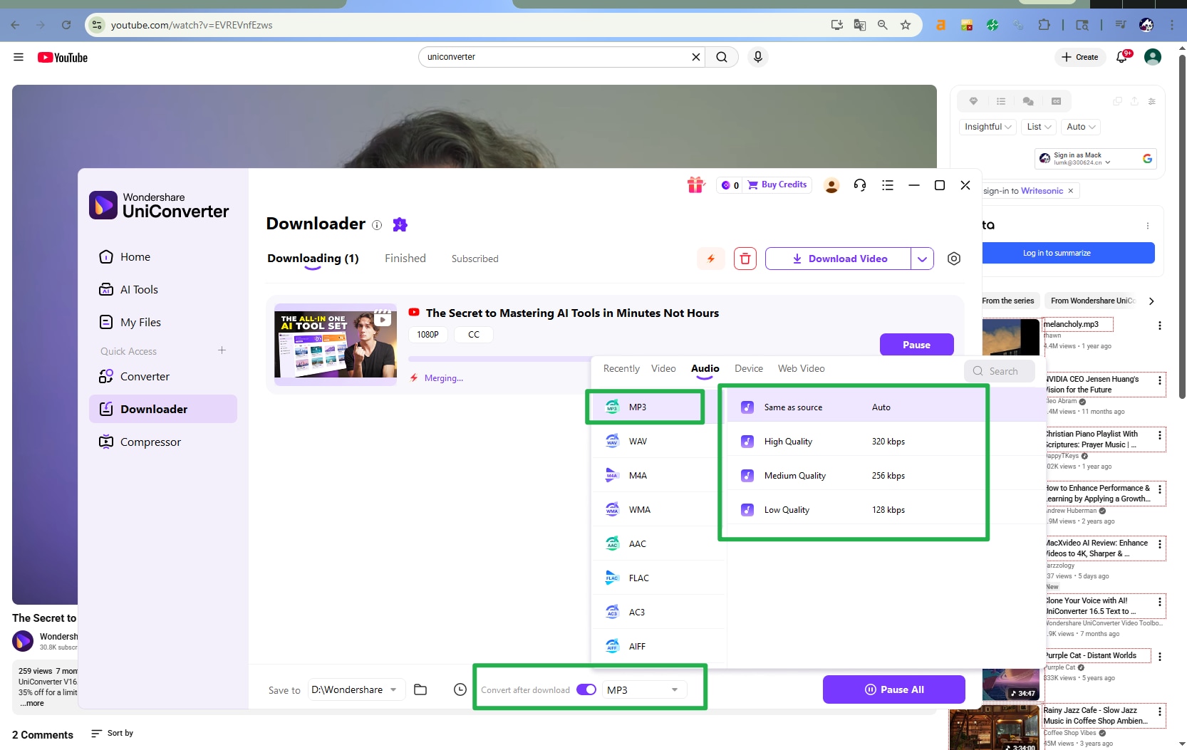Click the download progress bar

point(499,359)
